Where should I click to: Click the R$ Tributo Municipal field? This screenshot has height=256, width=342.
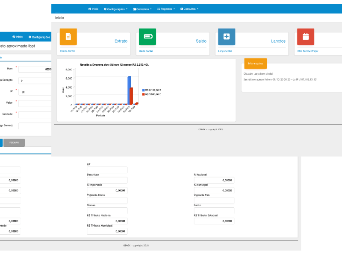(107, 231)
